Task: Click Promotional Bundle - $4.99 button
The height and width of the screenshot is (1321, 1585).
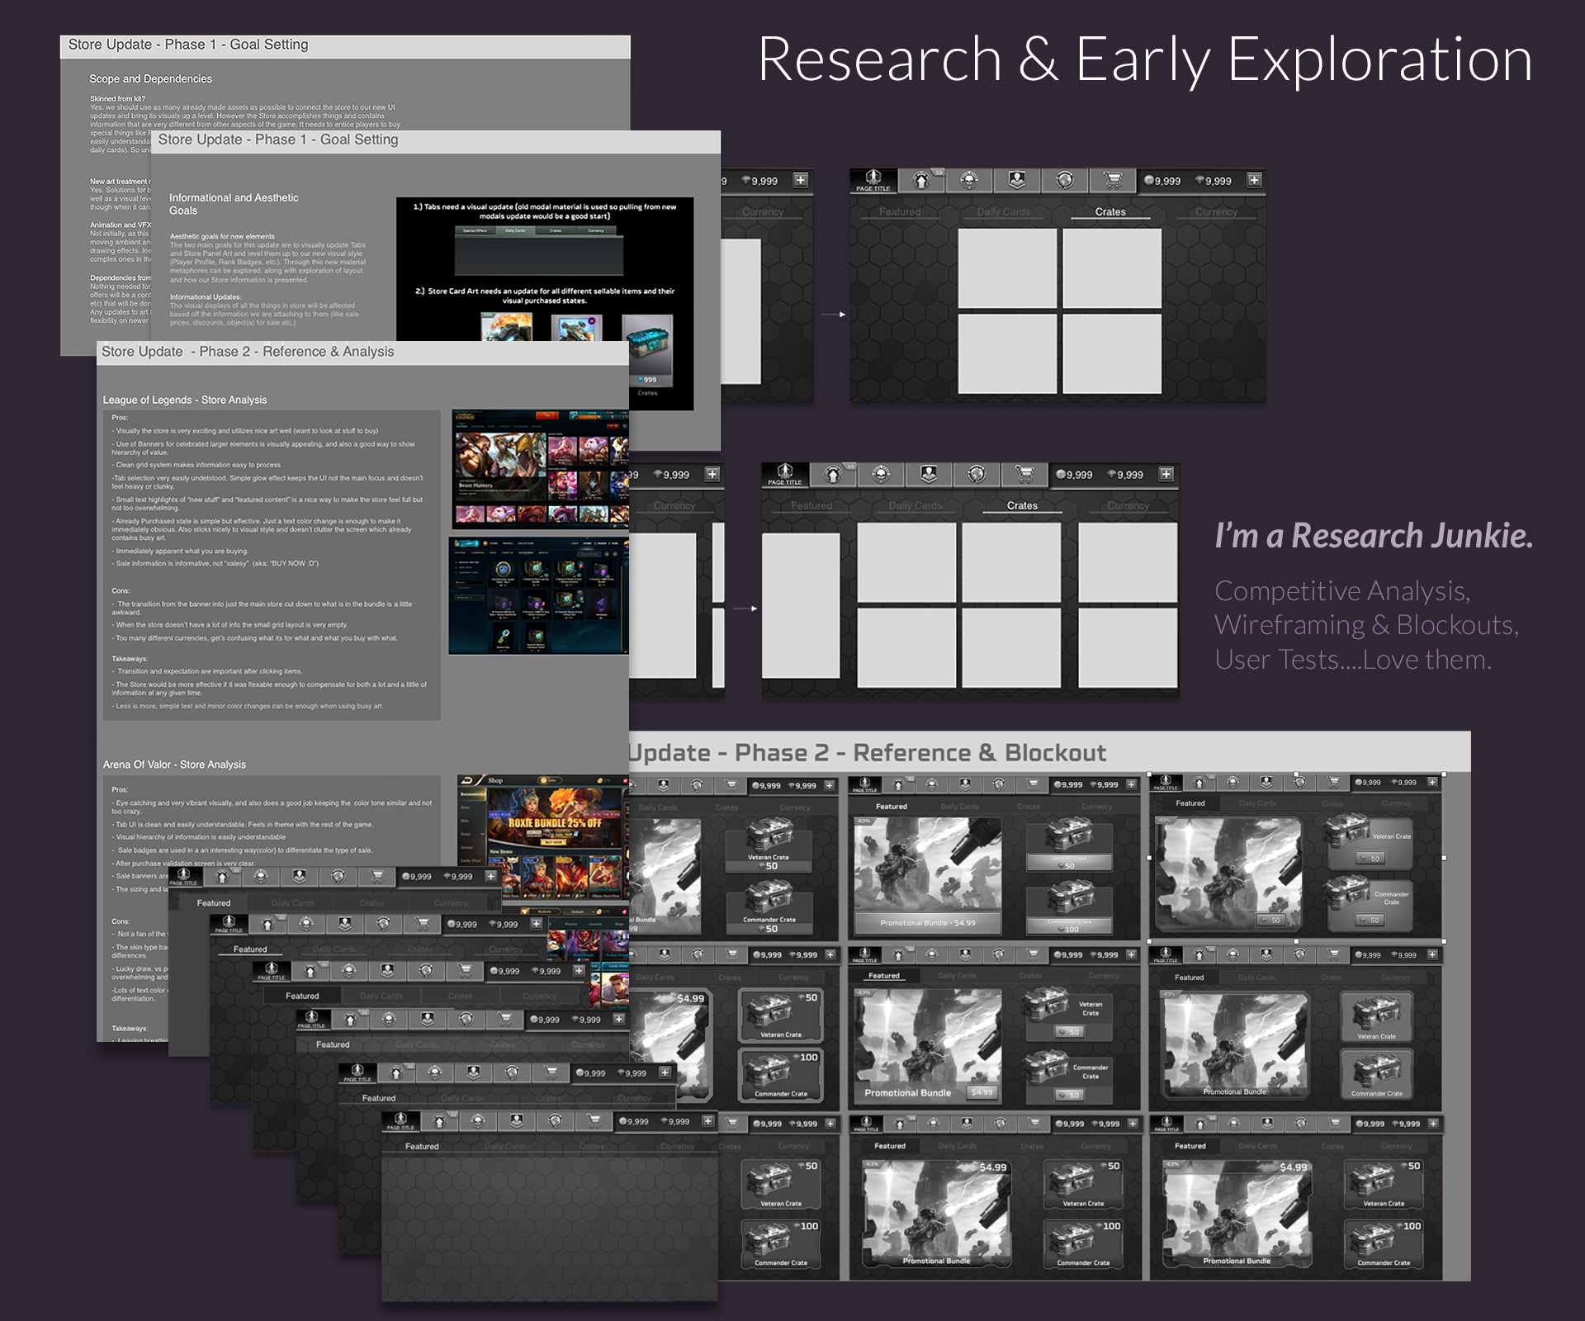Action: 927,923
